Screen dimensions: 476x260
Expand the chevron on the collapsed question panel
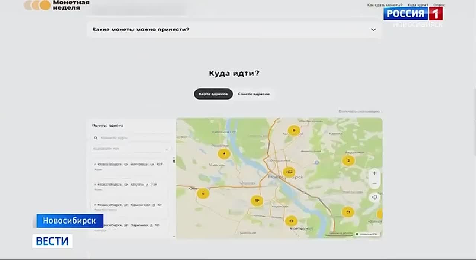click(x=373, y=30)
